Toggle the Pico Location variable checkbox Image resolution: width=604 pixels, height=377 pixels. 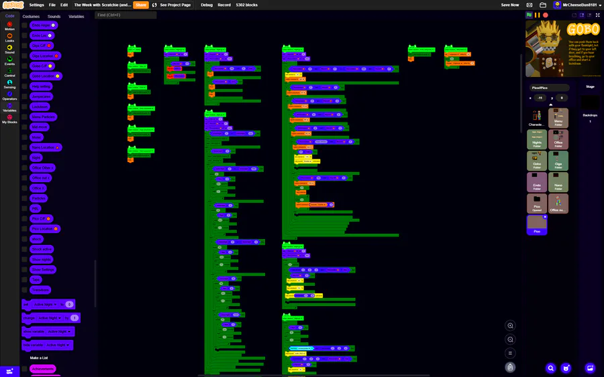[x=24, y=228]
